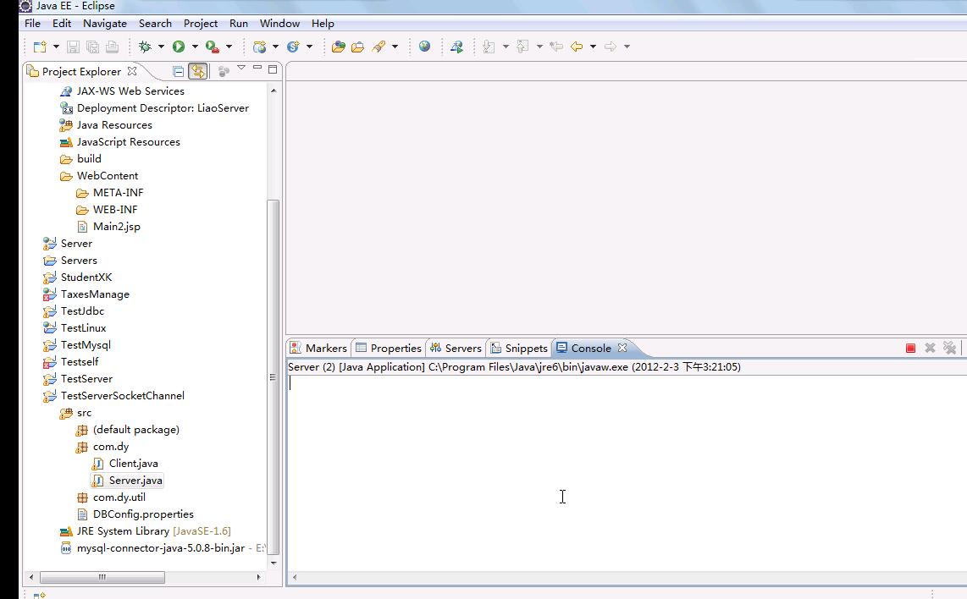Open the File menu
This screenshot has width=967, height=599.
[x=33, y=24]
